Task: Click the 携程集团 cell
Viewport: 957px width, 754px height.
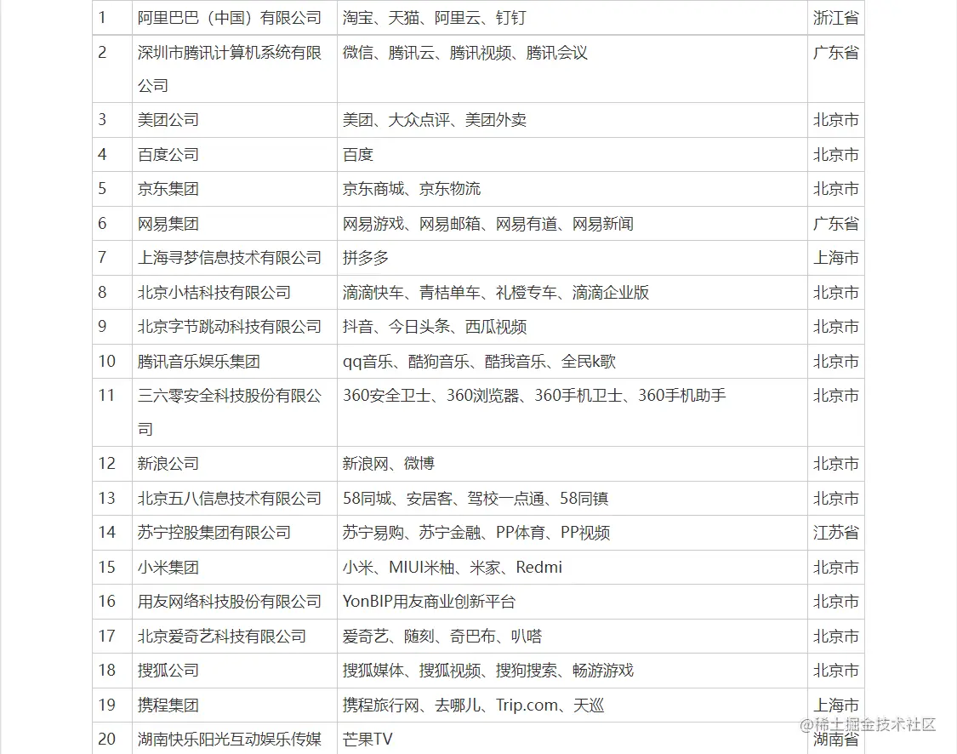Action: 235,705
